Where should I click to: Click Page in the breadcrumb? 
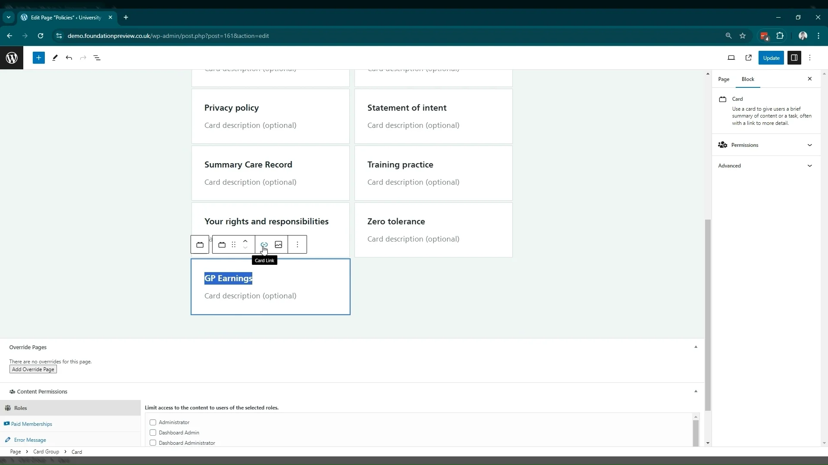16,452
